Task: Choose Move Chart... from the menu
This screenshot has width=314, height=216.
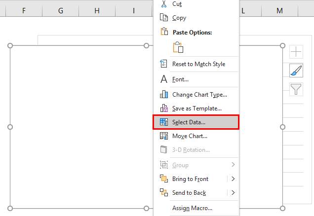Action: (x=190, y=136)
